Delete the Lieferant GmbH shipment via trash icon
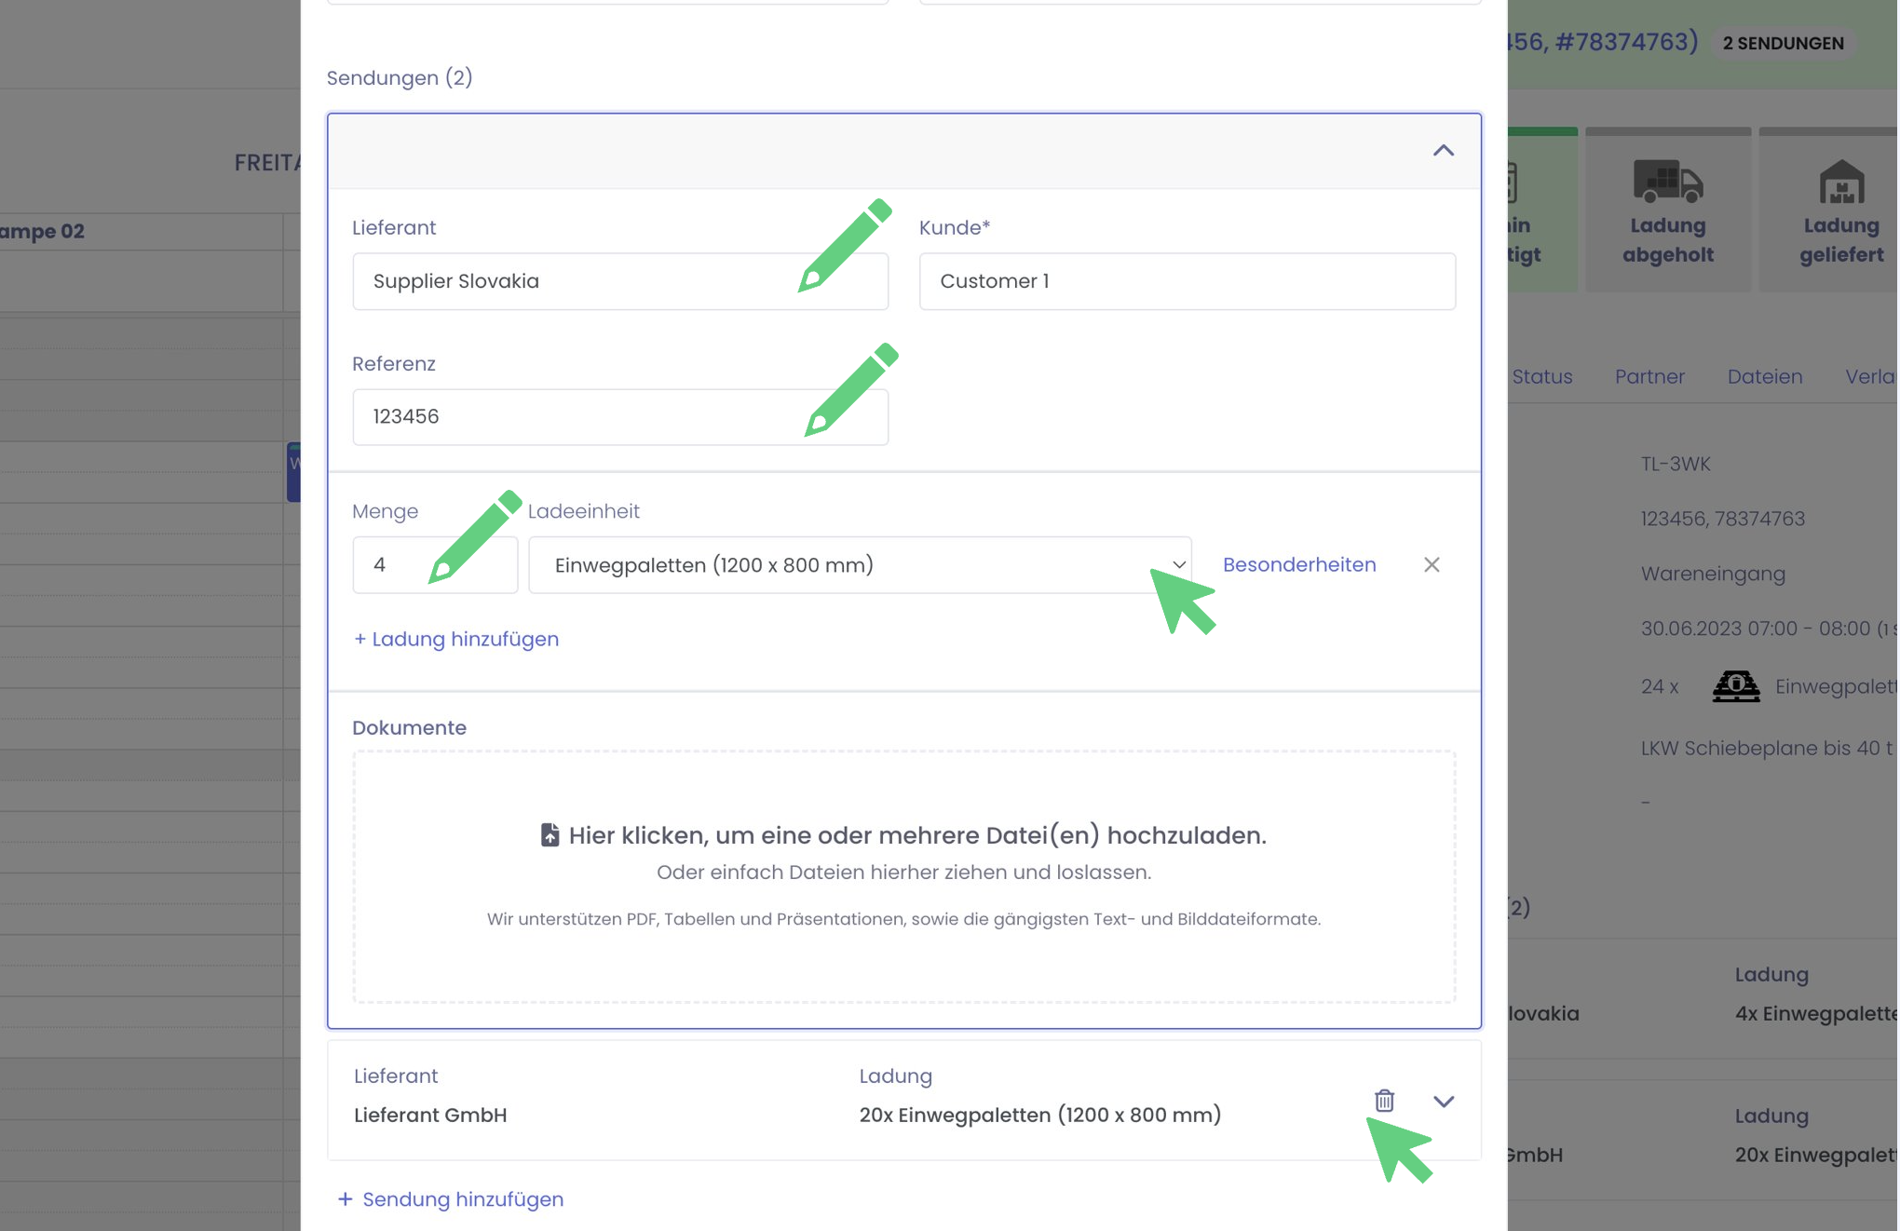 pos(1384,1101)
